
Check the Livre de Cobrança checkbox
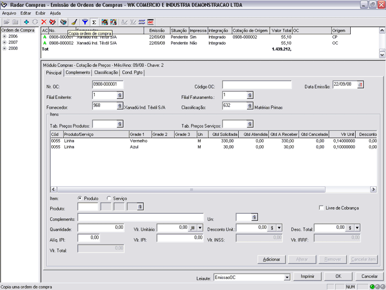coord(321,208)
